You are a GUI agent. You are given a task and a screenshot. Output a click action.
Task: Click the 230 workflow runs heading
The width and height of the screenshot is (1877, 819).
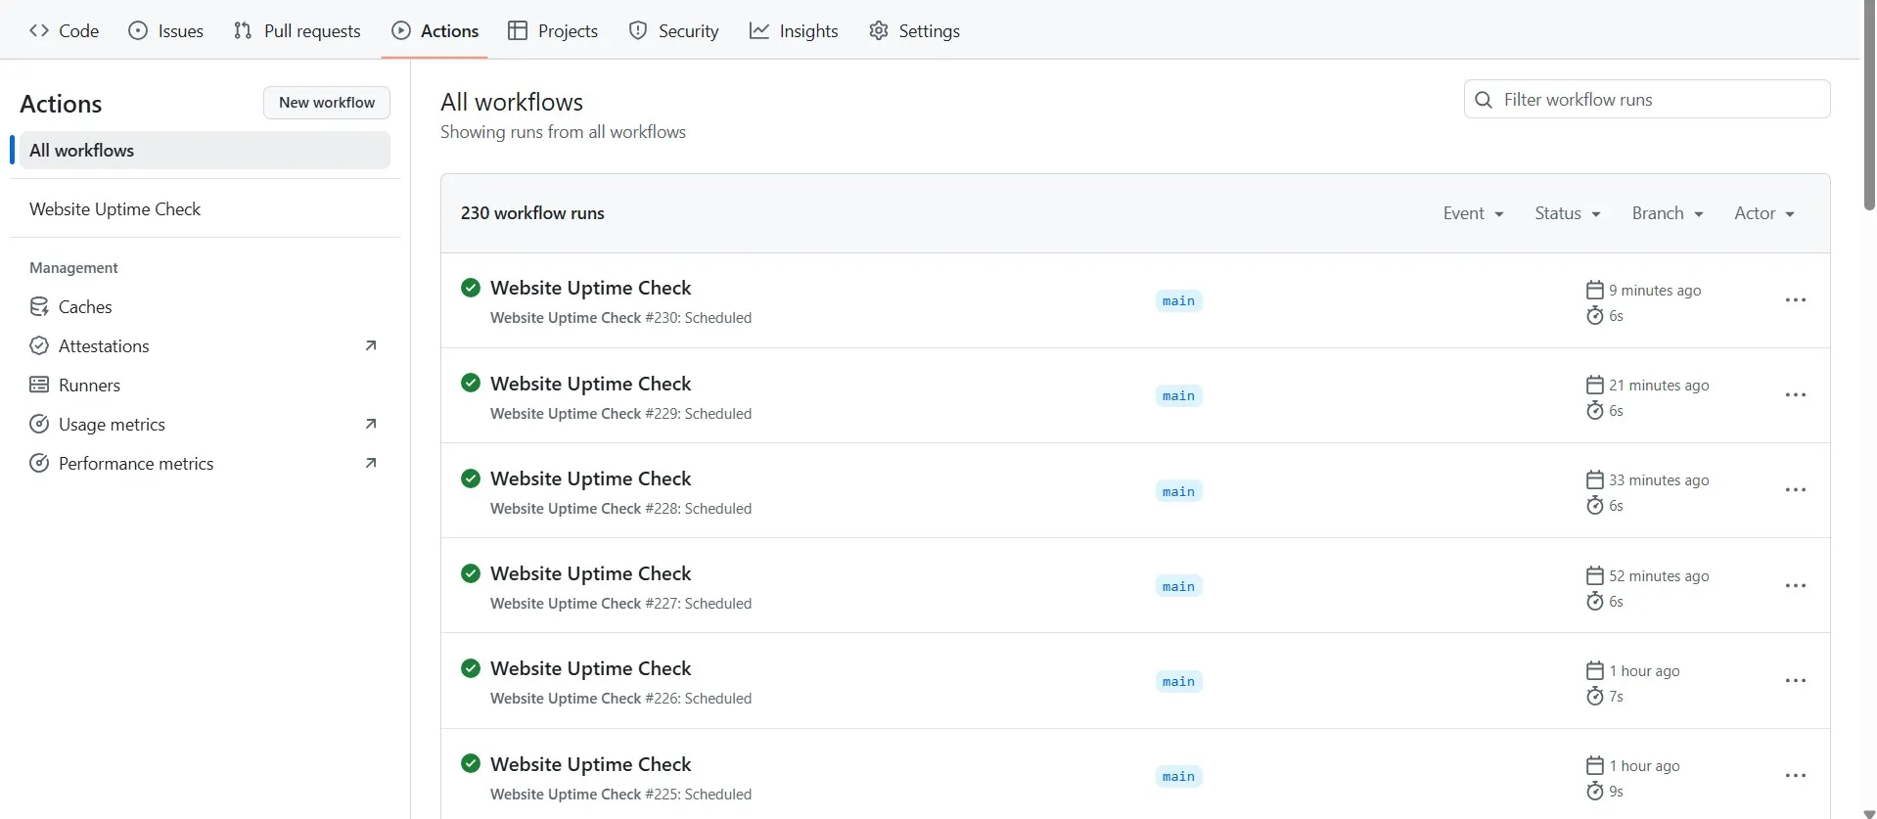coord(532,213)
